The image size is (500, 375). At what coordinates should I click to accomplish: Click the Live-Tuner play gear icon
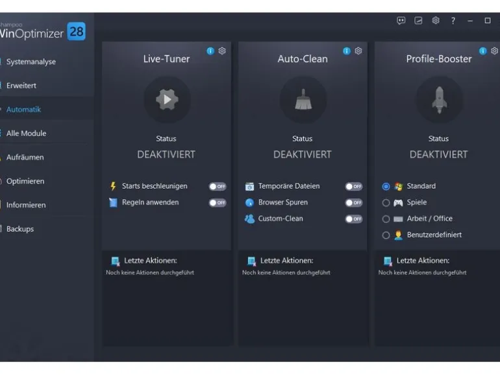(x=167, y=100)
